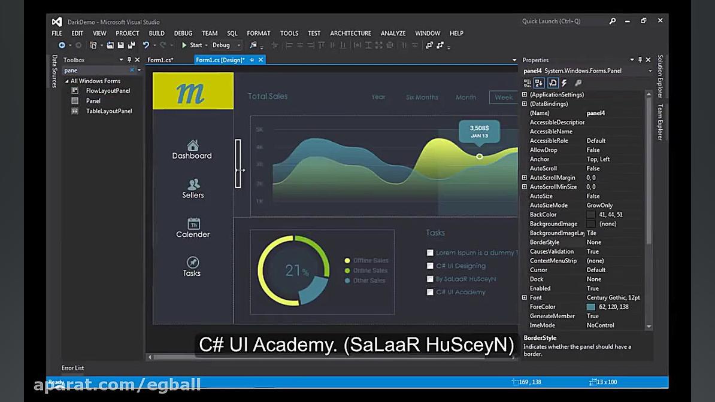Image resolution: width=715 pixels, height=402 pixels.
Task: Open the FILE menu
Action: point(57,33)
